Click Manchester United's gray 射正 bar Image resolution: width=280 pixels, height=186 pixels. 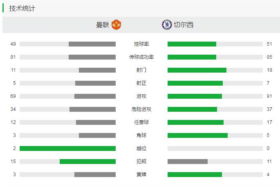click(x=95, y=83)
